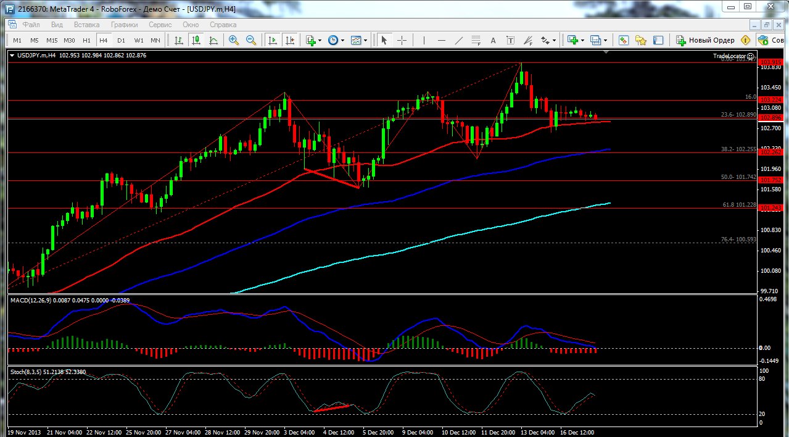Set timeframe to H1
This screenshot has height=437, width=789.
(x=86, y=40)
